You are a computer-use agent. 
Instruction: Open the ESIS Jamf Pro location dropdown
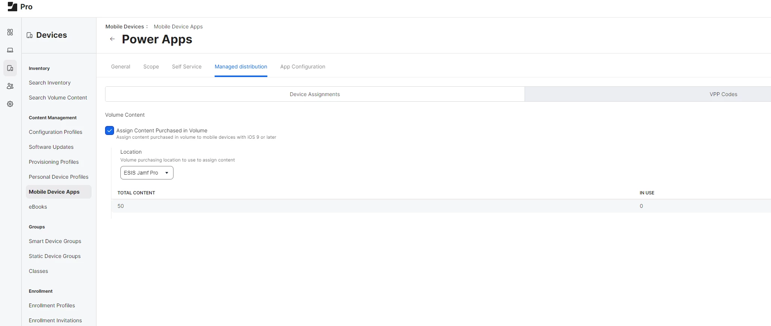tap(147, 173)
